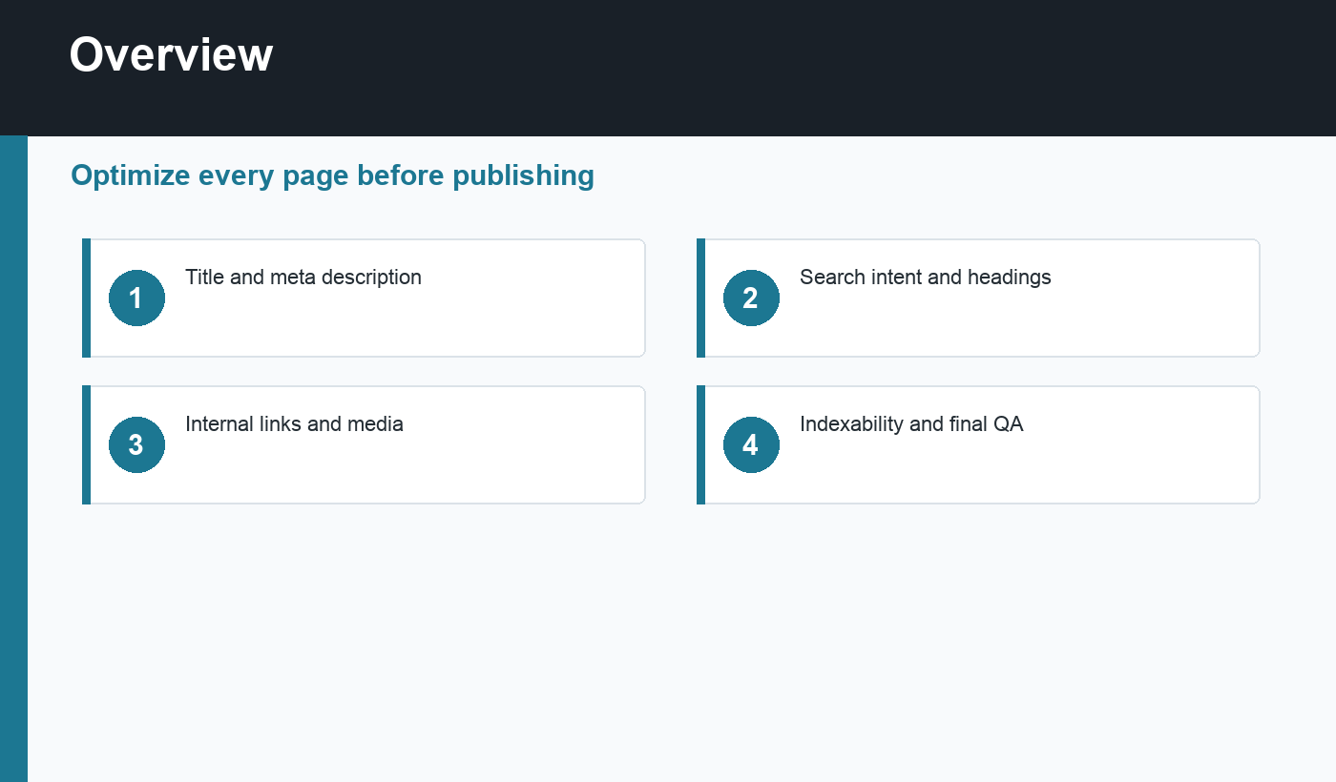The image size is (1336, 782).
Task: Click the number 4 circle badge
Action: coord(751,444)
